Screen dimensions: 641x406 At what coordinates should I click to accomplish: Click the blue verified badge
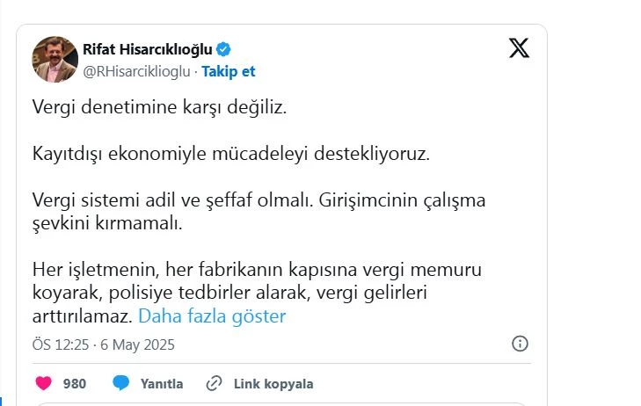click(x=224, y=49)
